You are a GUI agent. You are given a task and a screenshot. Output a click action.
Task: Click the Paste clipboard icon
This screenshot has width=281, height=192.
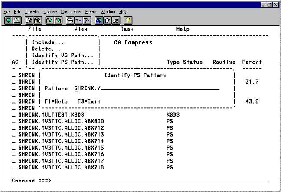(x=36, y=20)
